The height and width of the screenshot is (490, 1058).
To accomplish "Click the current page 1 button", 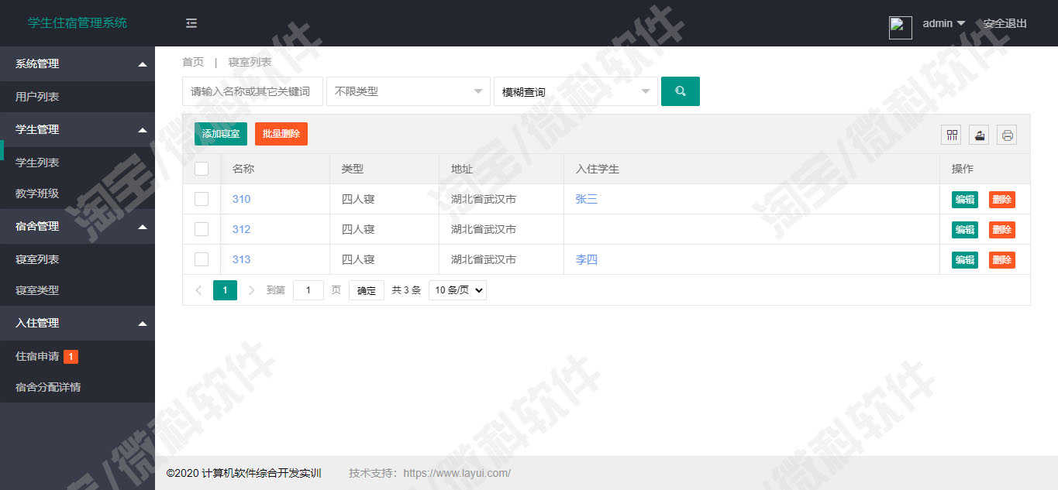I will (x=225, y=290).
